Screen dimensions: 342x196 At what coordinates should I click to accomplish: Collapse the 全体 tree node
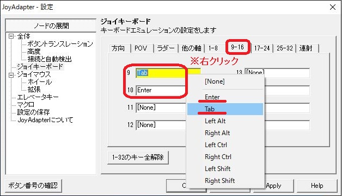tap(11, 36)
